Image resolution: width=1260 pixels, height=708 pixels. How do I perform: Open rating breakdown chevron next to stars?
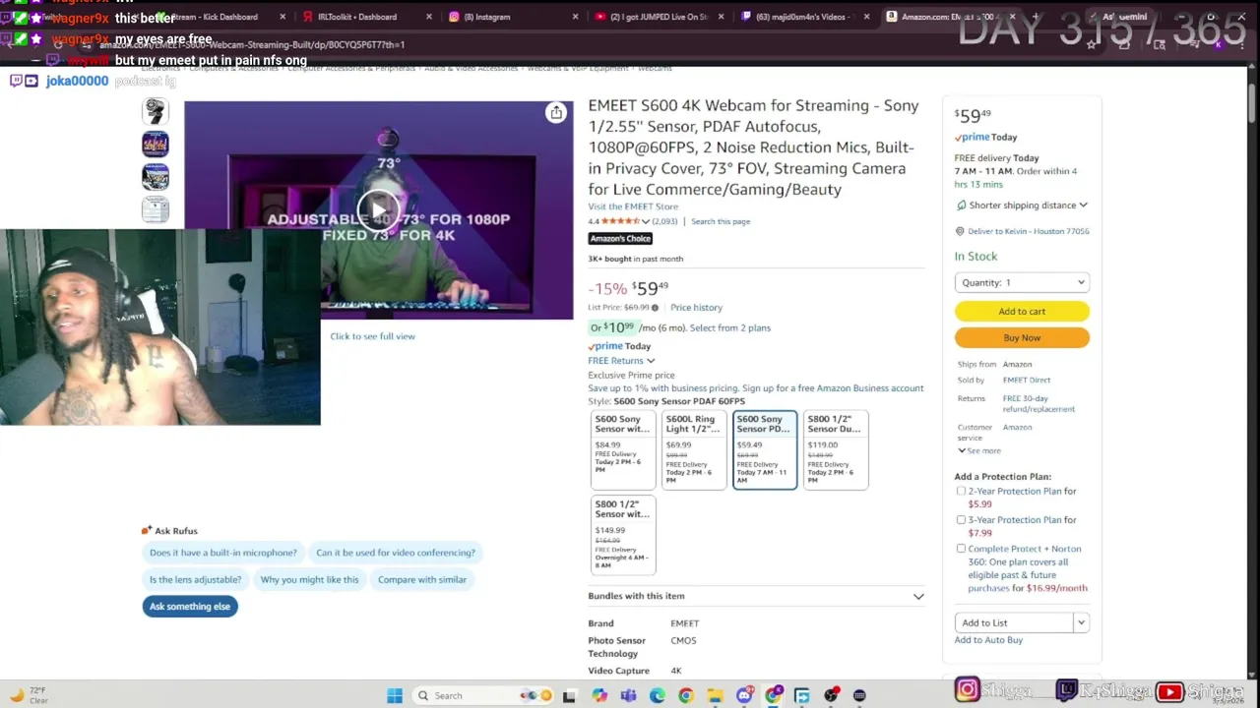coord(646,221)
